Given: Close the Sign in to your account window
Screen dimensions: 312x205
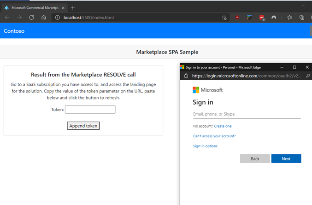Looking at the screenshot, I should [x=307, y=67].
